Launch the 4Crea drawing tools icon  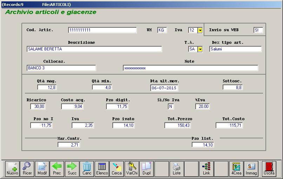tap(236, 169)
